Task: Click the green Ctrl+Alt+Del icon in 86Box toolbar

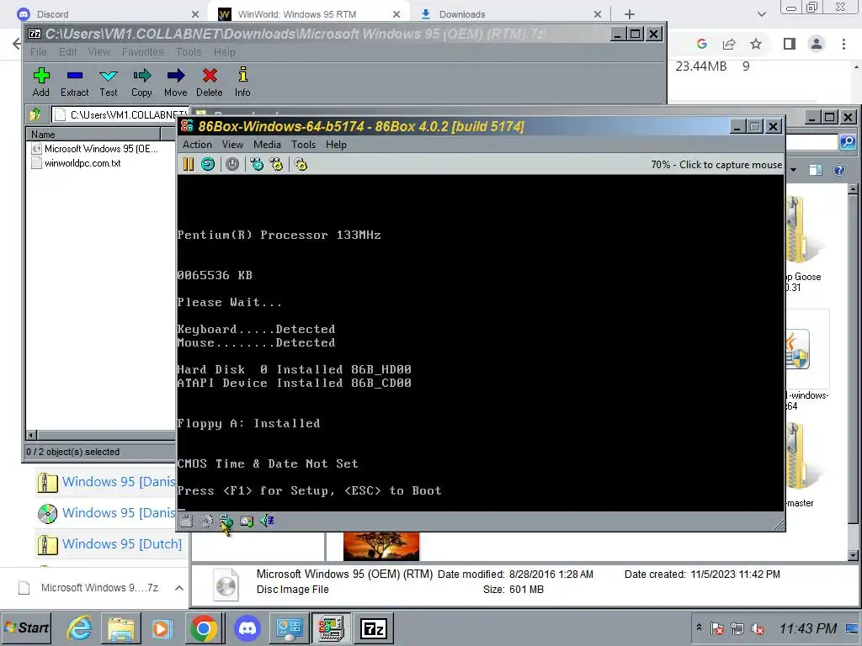Action: tap(257, 164)
